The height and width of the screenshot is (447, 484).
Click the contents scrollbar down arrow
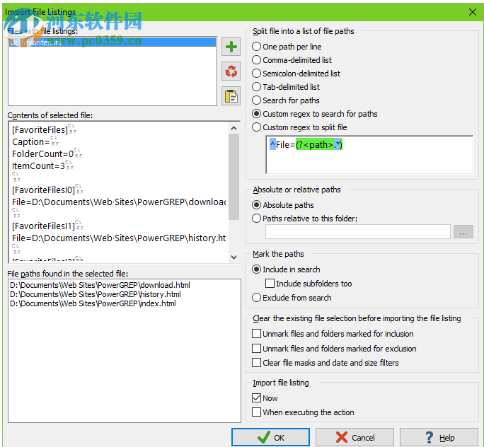pos(234,257)
